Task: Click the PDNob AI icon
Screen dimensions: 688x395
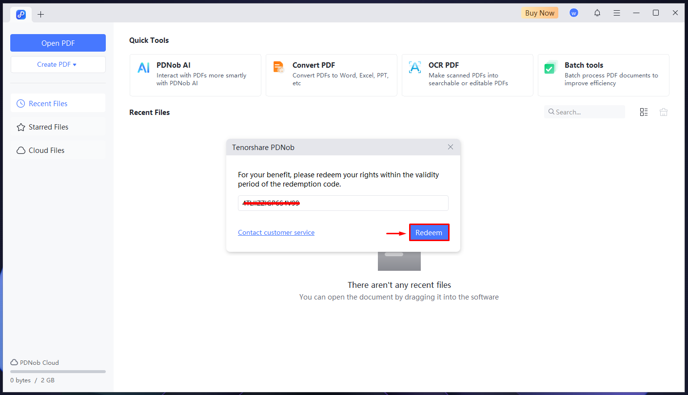Action: [x=143, y=68]
